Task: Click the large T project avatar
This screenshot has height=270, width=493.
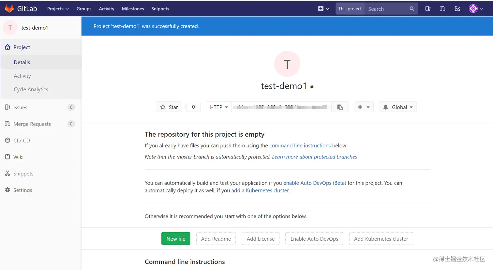Action: [287, 64]
